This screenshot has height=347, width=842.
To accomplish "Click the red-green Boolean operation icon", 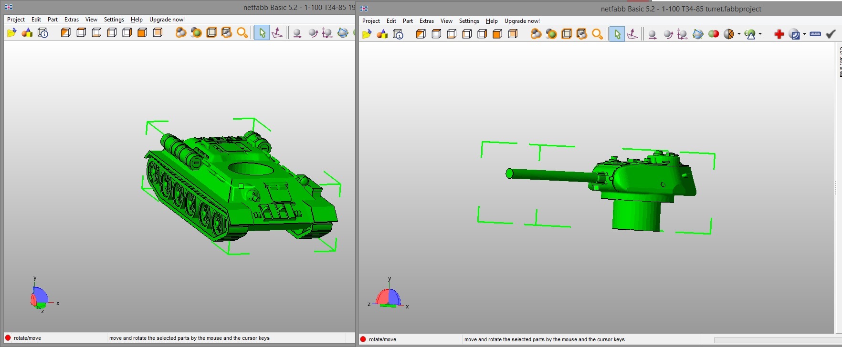I will (x=714, y=34).
